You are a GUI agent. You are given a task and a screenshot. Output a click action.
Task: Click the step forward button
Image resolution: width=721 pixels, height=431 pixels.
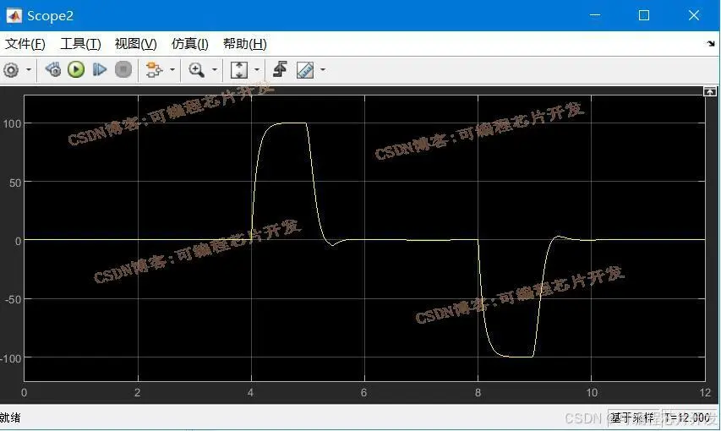click(100, 69)
